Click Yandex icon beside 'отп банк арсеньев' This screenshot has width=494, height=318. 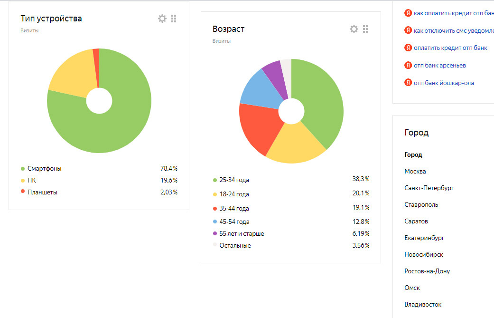click(x=408, y=65)
